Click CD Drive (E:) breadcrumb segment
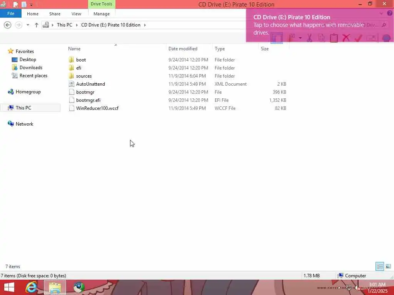The width and height of the screenshot is (394, 295). point(110,25)
